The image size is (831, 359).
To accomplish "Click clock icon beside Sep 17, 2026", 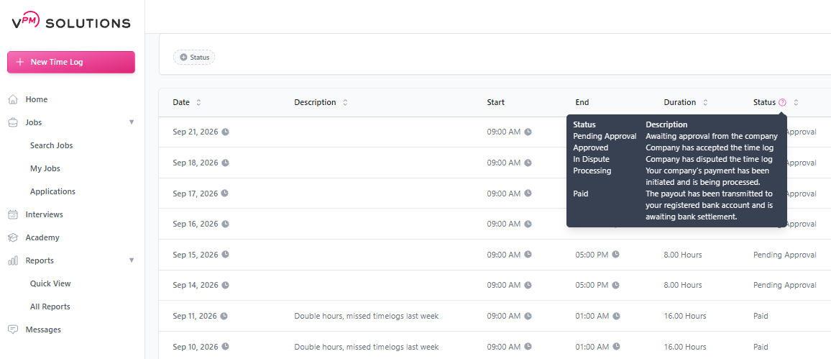I will pyautogui.click(x=225, y=193).
